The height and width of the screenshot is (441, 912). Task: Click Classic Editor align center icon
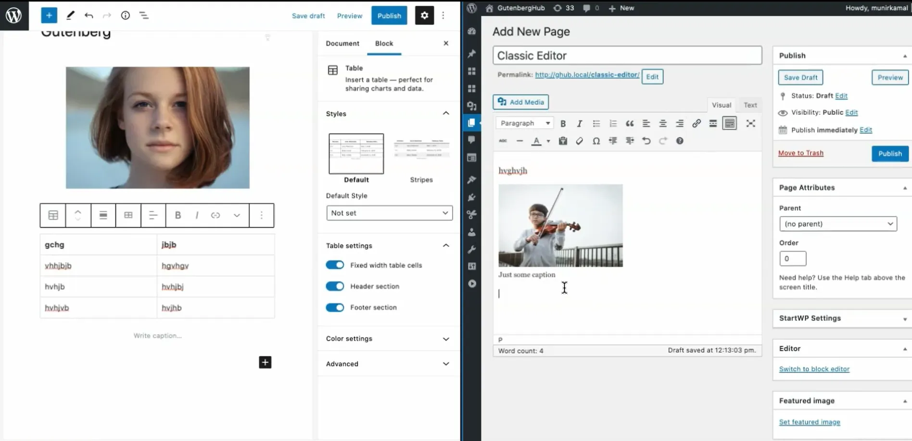662,123
